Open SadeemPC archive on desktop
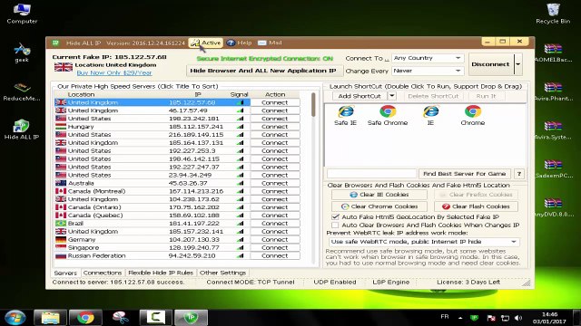 click(553, 169)
